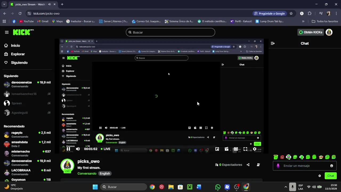This screenshot has width=341, height=192.
Task: Open Wi-Fi network status in tray
Action: click(309, 187)
